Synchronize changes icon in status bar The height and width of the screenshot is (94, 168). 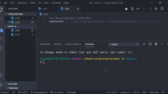(x=14, y=92)
